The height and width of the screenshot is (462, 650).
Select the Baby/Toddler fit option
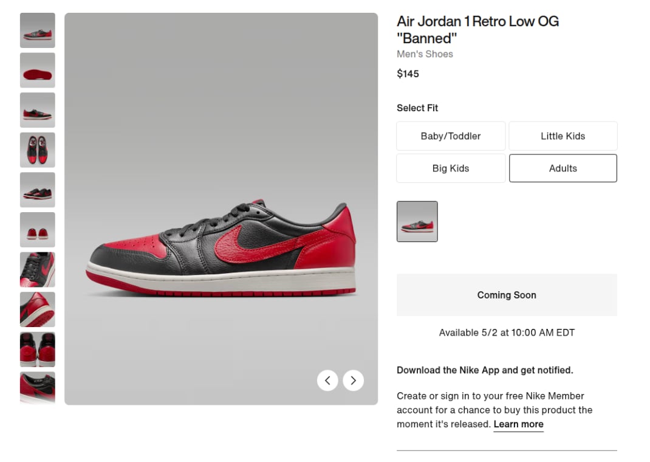(x=450, y=136)
